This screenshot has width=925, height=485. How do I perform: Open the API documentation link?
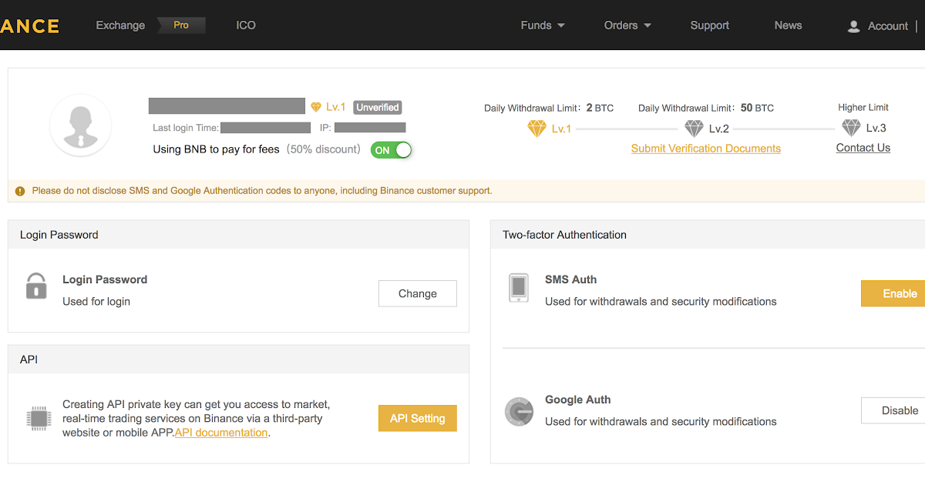pyautogui.click(x=221, y=433)
